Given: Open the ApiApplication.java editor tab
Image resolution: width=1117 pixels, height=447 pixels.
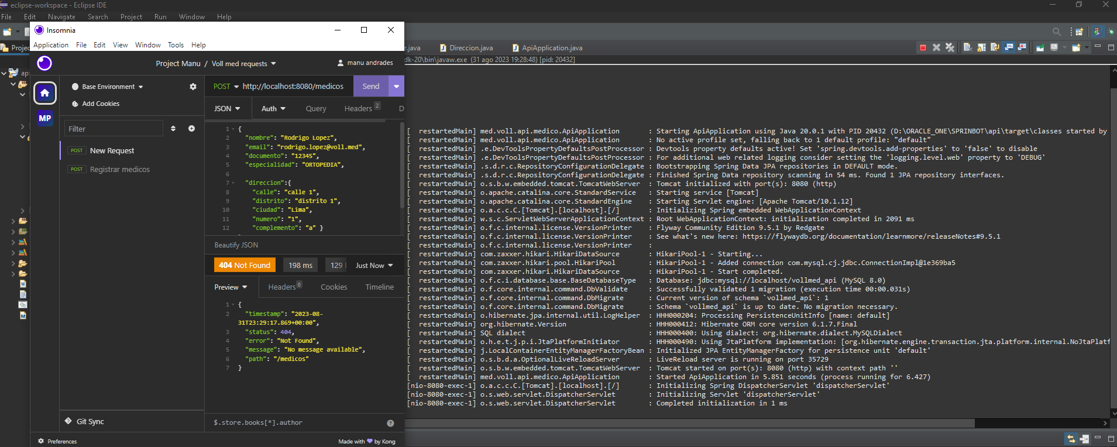Looking at the screenshot, I should [547, 48].
